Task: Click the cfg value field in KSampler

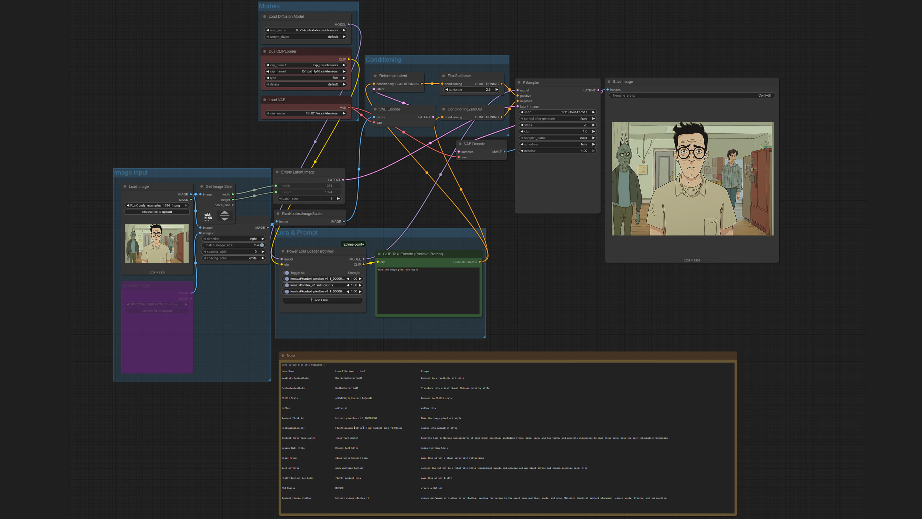Action: 558,131
